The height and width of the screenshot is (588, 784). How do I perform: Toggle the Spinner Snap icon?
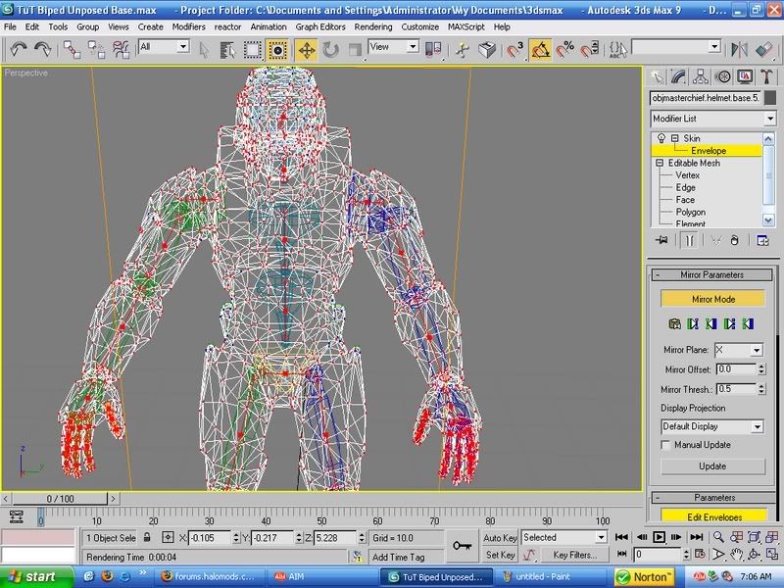(590, 50)
